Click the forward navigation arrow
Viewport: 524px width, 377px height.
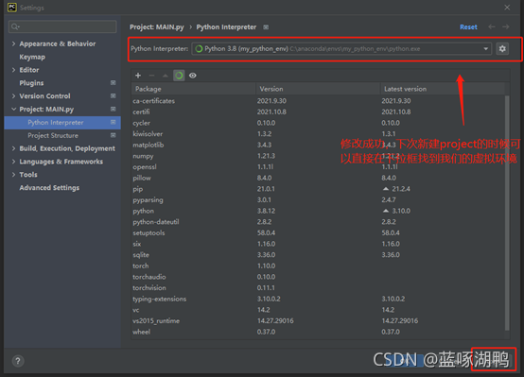506,26
